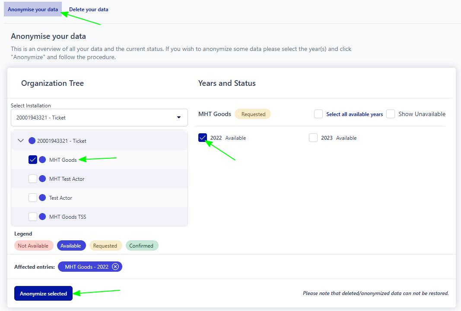This screenshot has width=461, height=311.
Task: Click the blue status dot beside MHT Goods
Action: (x=42, y=160)
